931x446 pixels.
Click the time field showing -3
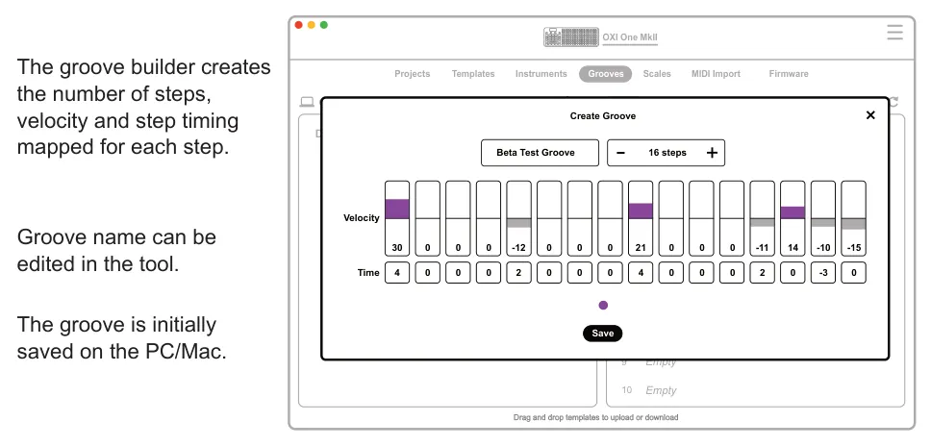click(823, 272)
